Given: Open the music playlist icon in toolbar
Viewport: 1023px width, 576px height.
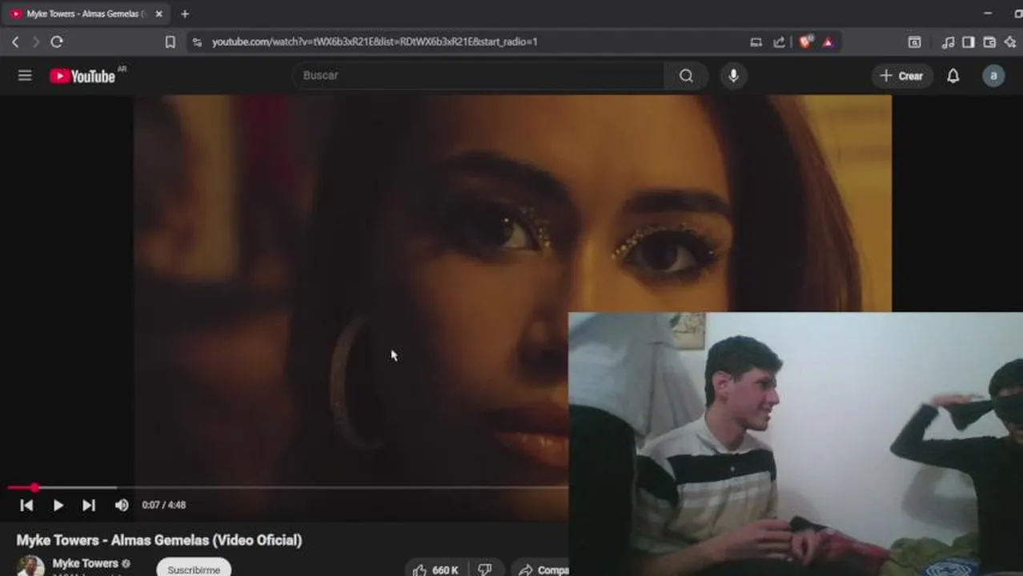Looking at the screenshot, I should coord(948,42).
